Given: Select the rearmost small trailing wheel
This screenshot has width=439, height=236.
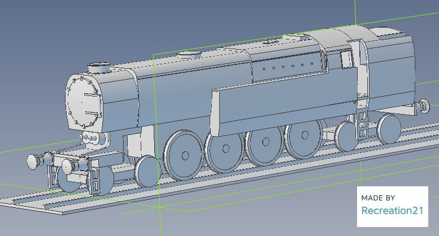Looking at the screenshot, I should [389, 128].
